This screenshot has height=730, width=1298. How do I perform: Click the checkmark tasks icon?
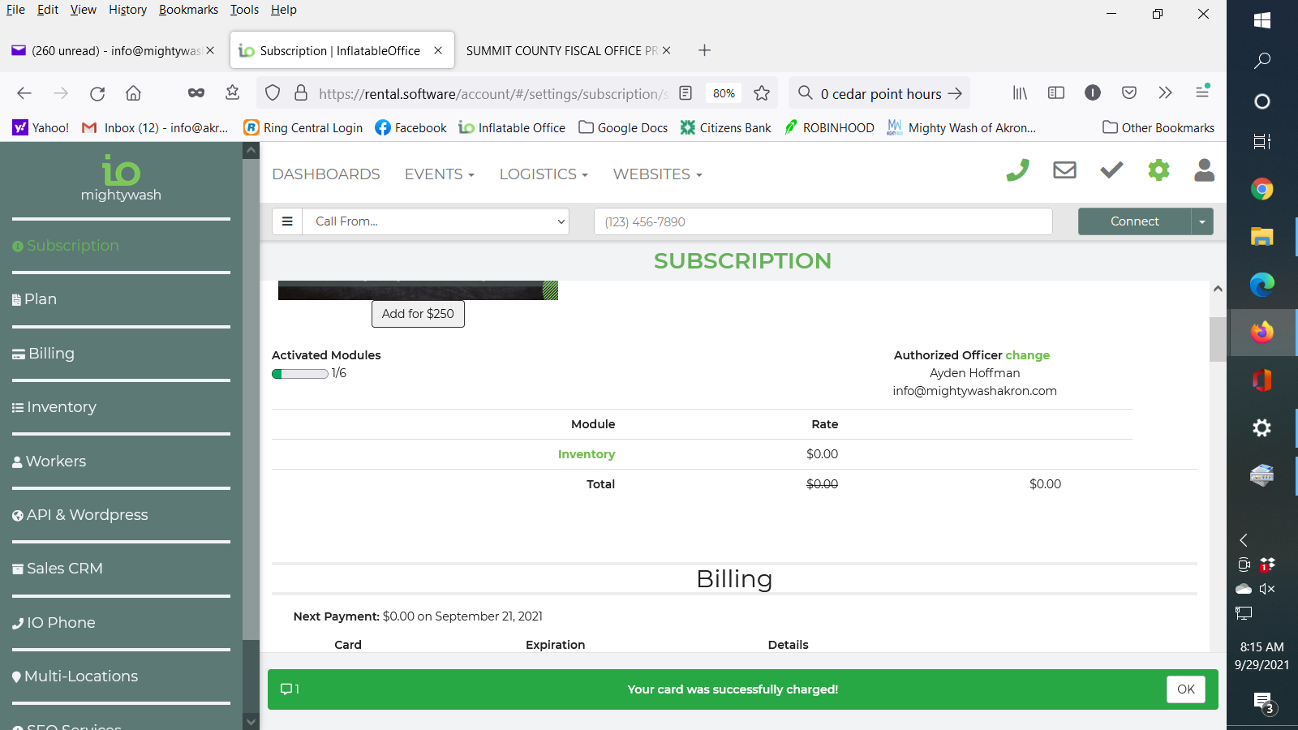coord(1111,170)
